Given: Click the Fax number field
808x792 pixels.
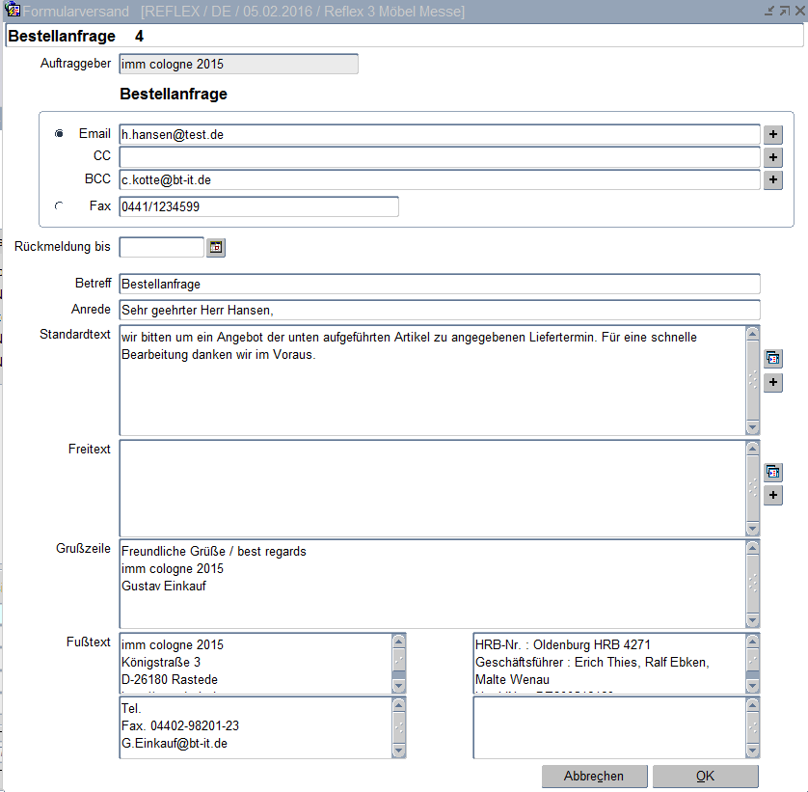Looking at the screenshot, I should 257,206.
